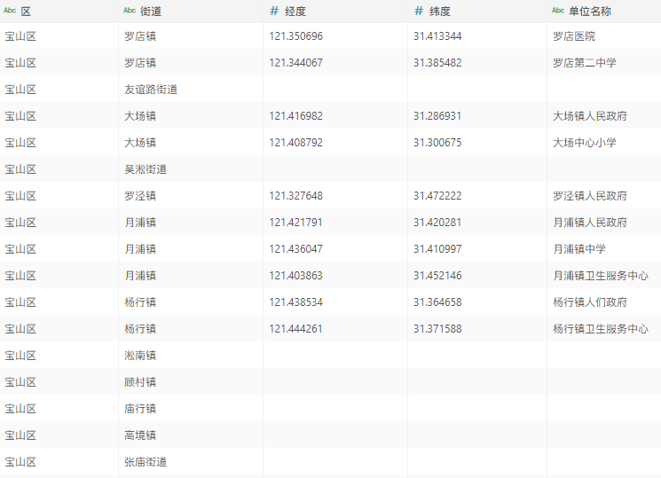This screenshot has height=478, width=661.
Task: Select the 区 column header
Action: pos(59,12)
